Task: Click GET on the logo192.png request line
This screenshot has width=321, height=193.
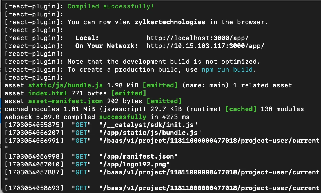Action: 81,164
